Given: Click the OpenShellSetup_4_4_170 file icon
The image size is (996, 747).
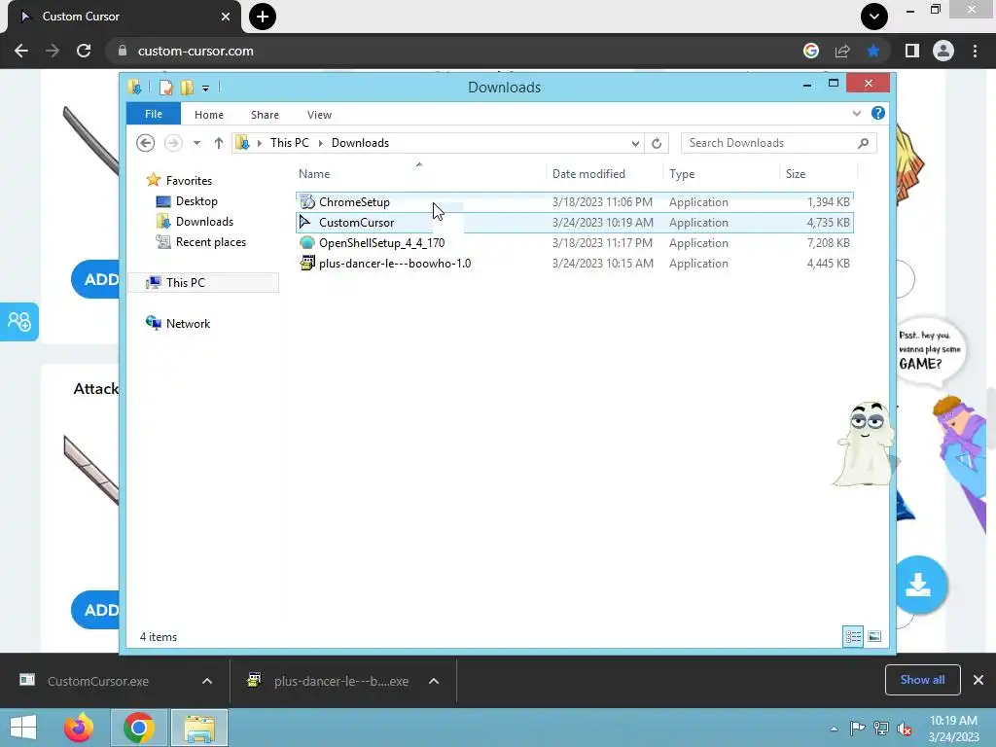Looking at the screenshot, I should click(x=307, y=242).
